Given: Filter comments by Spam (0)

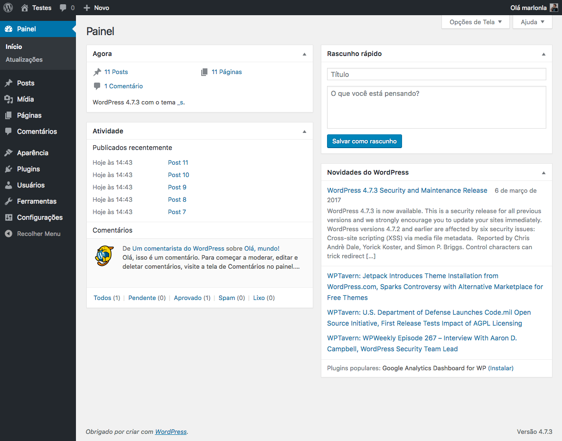Looking at the screenshot, I should pyautogui.click(x=232, y=298).
